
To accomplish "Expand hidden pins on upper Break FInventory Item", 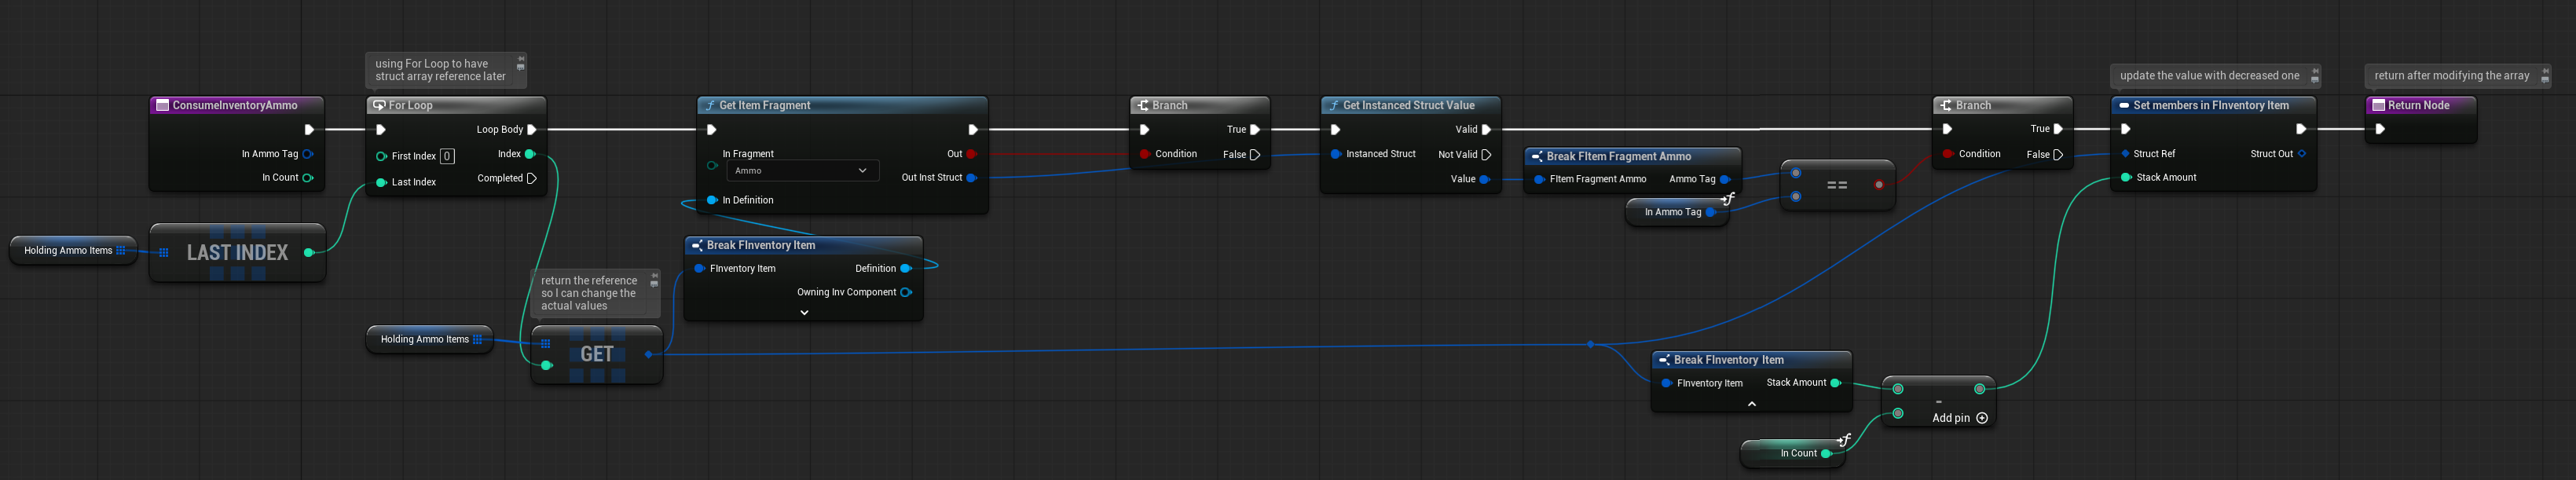I will point(804,313).
